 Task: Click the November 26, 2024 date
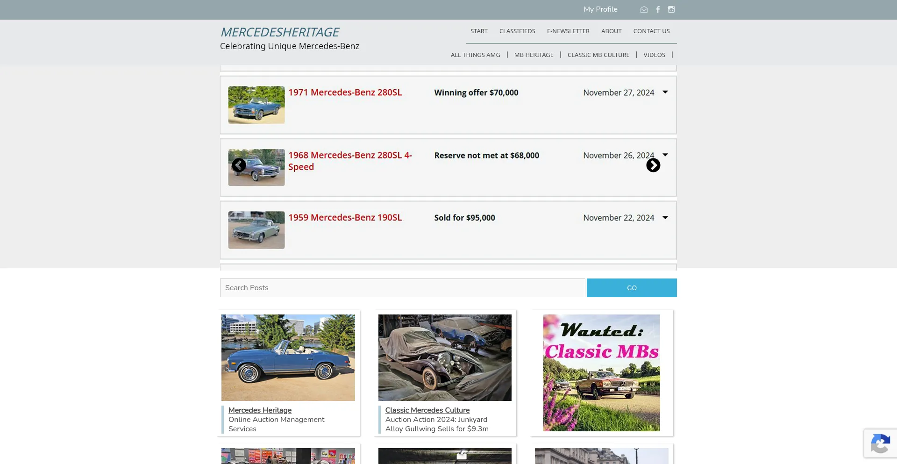[619, 156]
